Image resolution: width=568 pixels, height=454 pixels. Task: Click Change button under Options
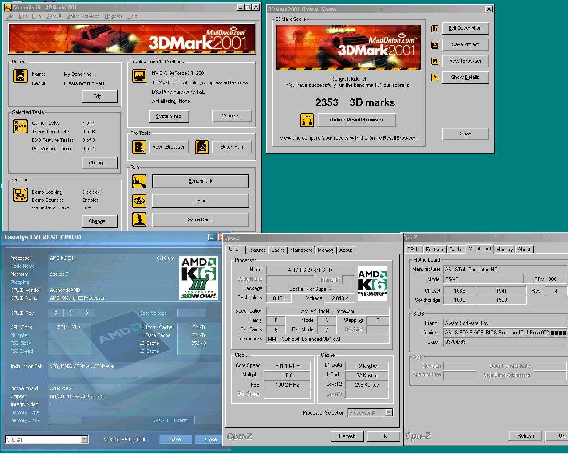point(99,222)
